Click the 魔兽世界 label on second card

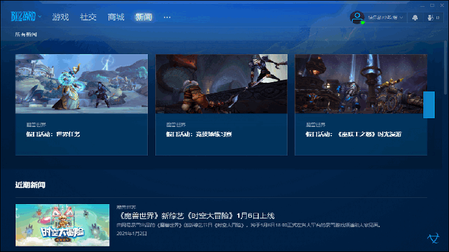pos(176,124)
